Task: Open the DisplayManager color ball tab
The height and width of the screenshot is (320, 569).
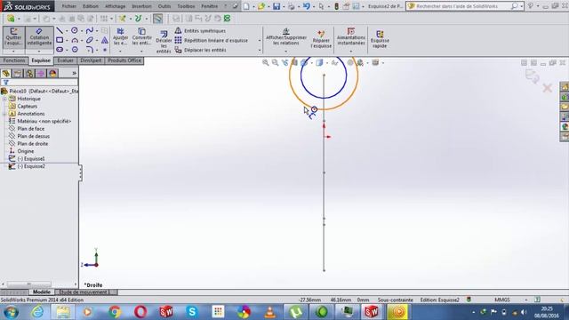Action: tap(52, 74)
